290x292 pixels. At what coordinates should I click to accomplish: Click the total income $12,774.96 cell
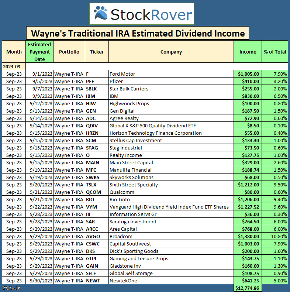[248, 288]
